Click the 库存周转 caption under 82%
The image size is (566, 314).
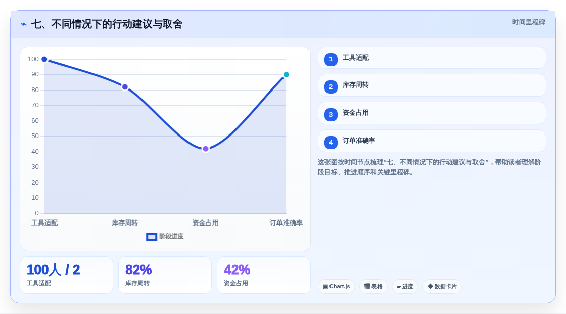[137, 283]
